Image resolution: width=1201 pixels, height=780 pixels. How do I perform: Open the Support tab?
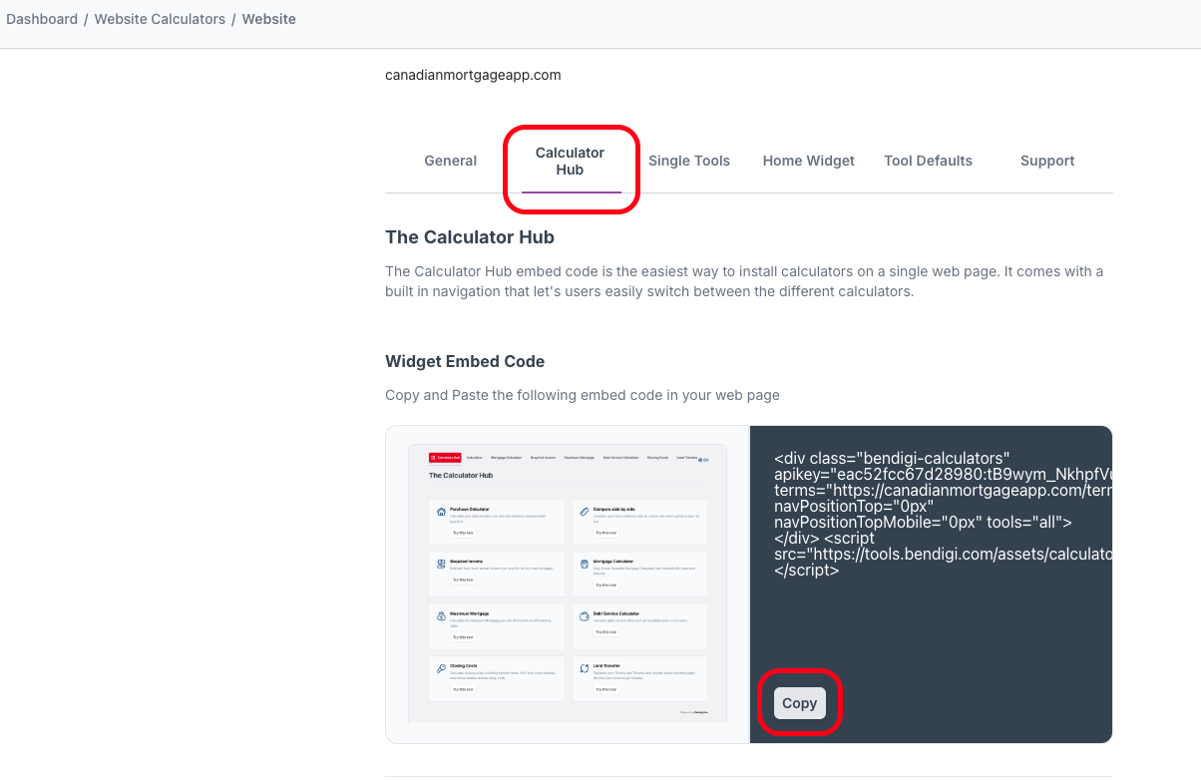point(1047,161)
